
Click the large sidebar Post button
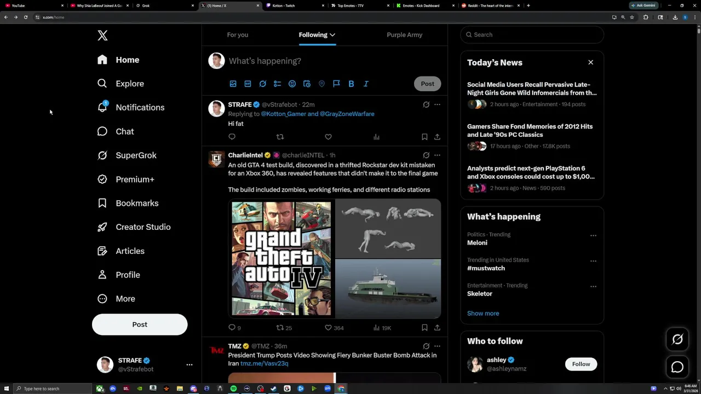click(140, 325)
